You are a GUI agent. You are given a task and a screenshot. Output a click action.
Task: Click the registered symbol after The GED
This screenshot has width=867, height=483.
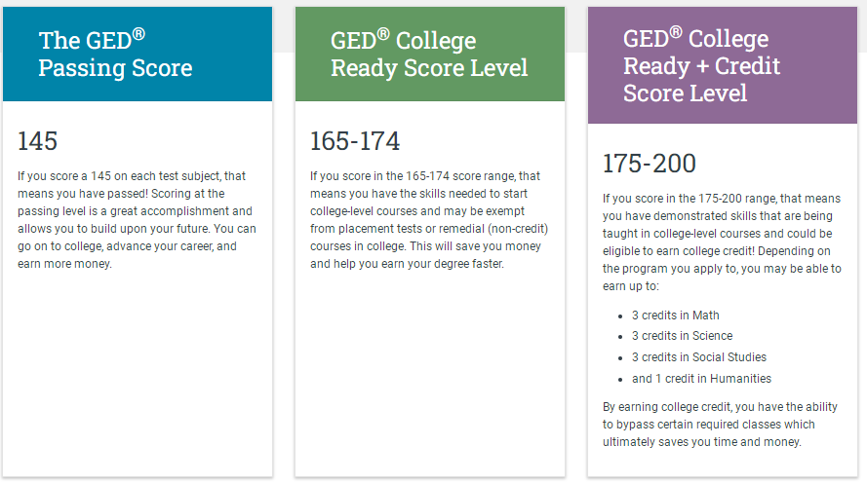[138, 34]
